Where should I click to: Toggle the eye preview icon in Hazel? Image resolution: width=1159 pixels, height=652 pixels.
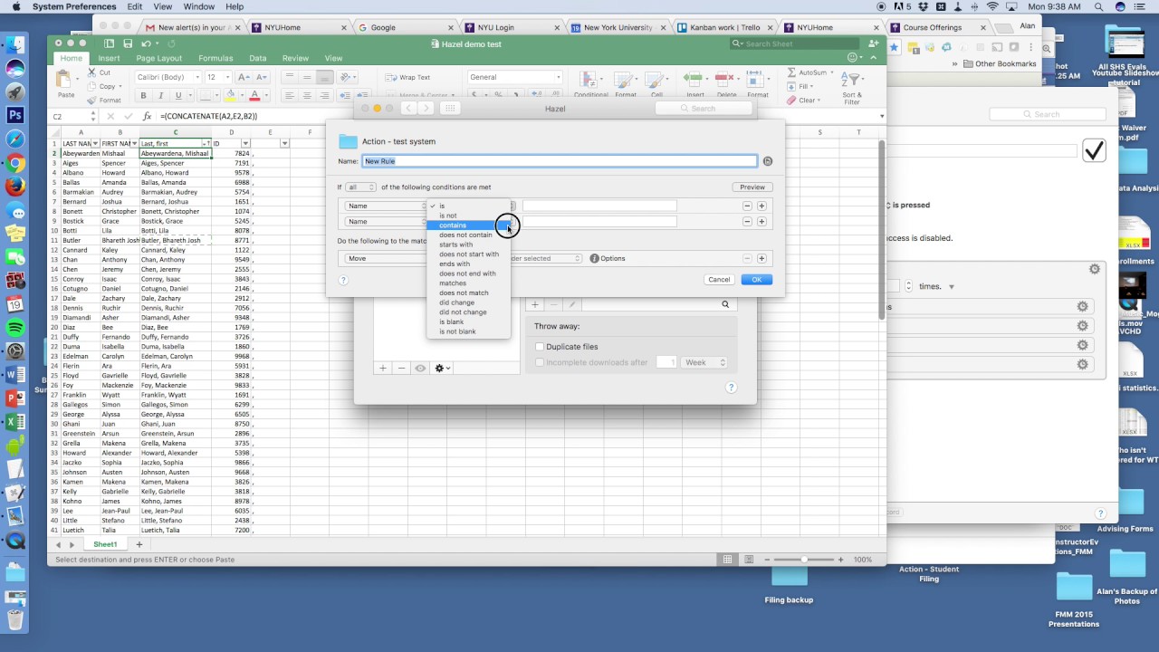420,368
